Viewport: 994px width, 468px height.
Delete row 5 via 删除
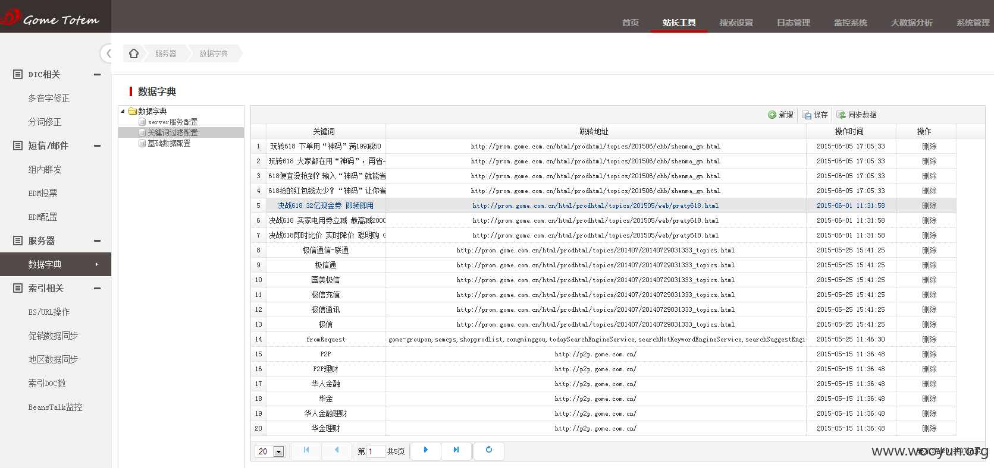click(x=929, y=205)
